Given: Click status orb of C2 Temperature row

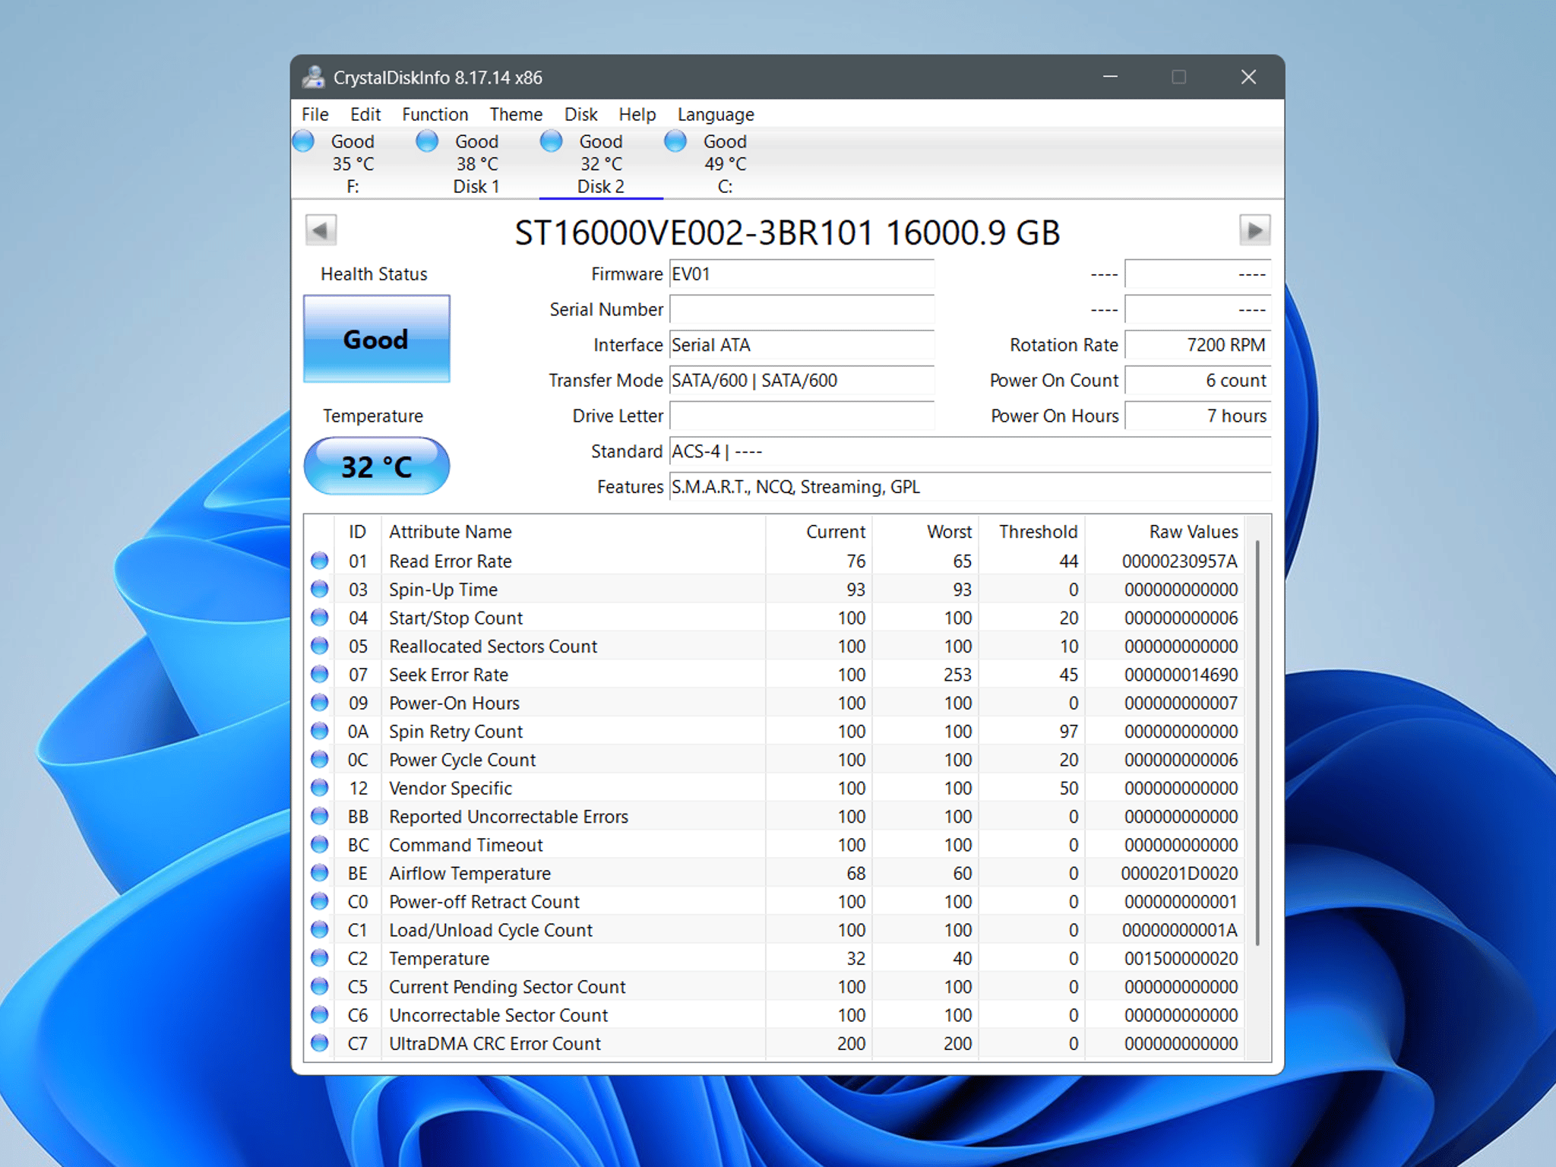Looking at the screenshot, I should click(320, 958).
